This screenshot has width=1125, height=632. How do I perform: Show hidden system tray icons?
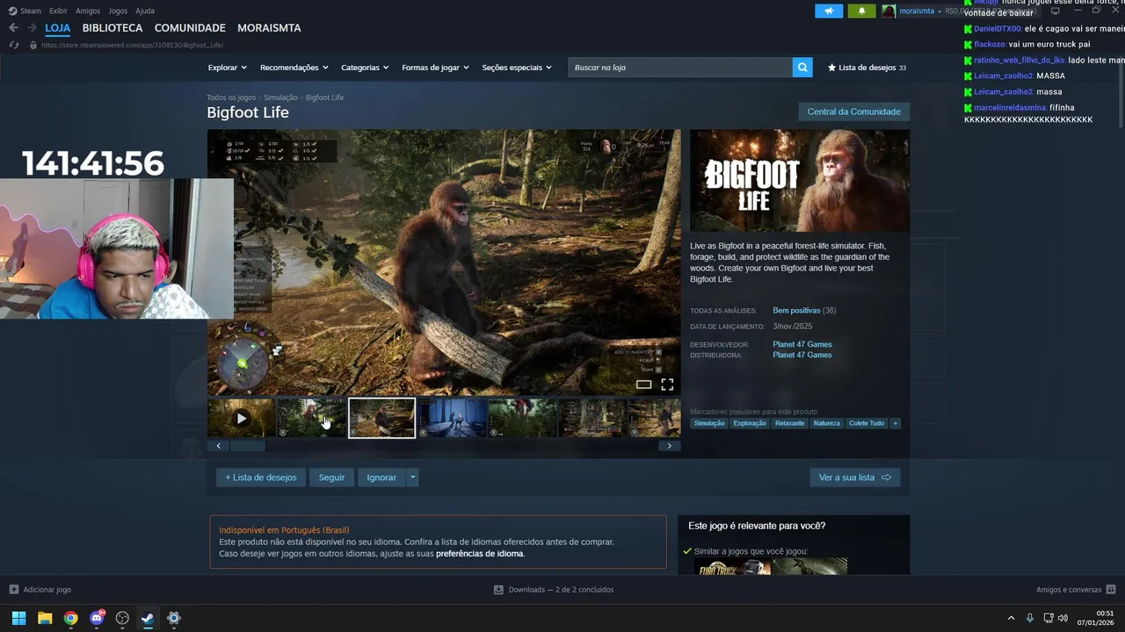coord(1011,618)
